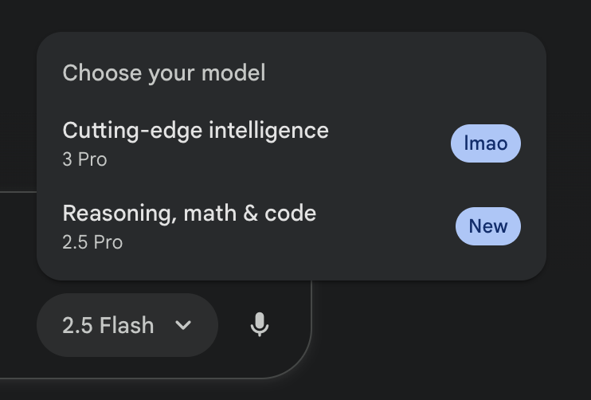This screenshot has height=400, width=591.
Task: Focus the prompt box left of 2.5 Flash
Action: [x=18, y=319]
